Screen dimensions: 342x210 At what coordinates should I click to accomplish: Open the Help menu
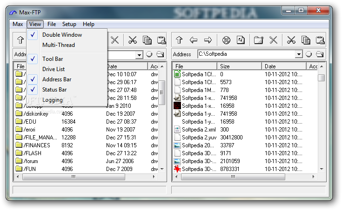[x=88, y=24]
